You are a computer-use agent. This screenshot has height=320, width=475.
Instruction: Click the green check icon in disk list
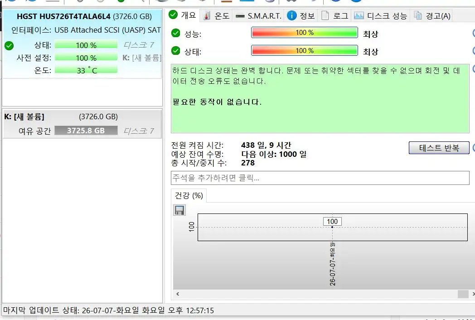pyautogui.click(x=9, y=46)
